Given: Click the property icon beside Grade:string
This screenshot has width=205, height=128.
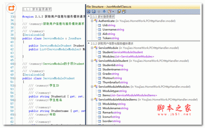Looking at the screenshot, I should (x=99, y=74).
